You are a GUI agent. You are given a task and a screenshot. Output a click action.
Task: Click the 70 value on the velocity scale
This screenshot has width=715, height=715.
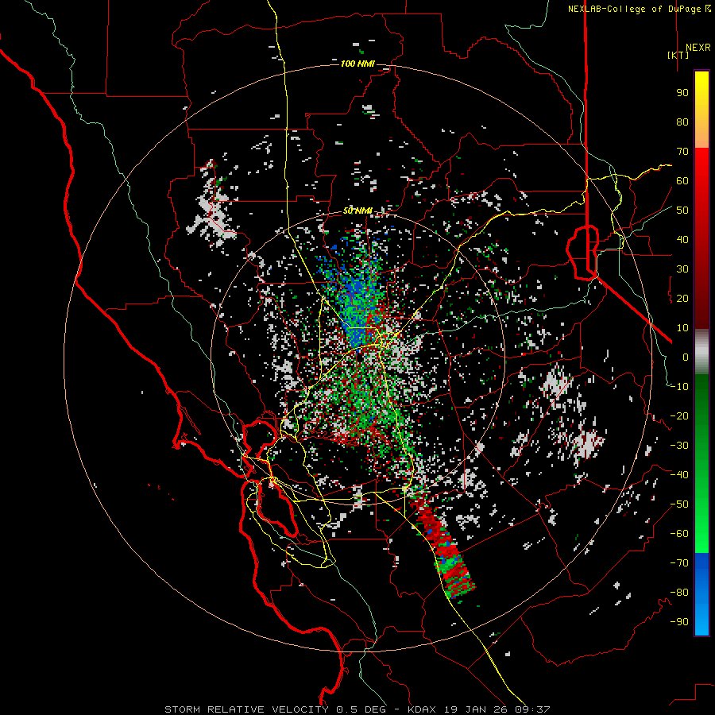tap(682, 152)
